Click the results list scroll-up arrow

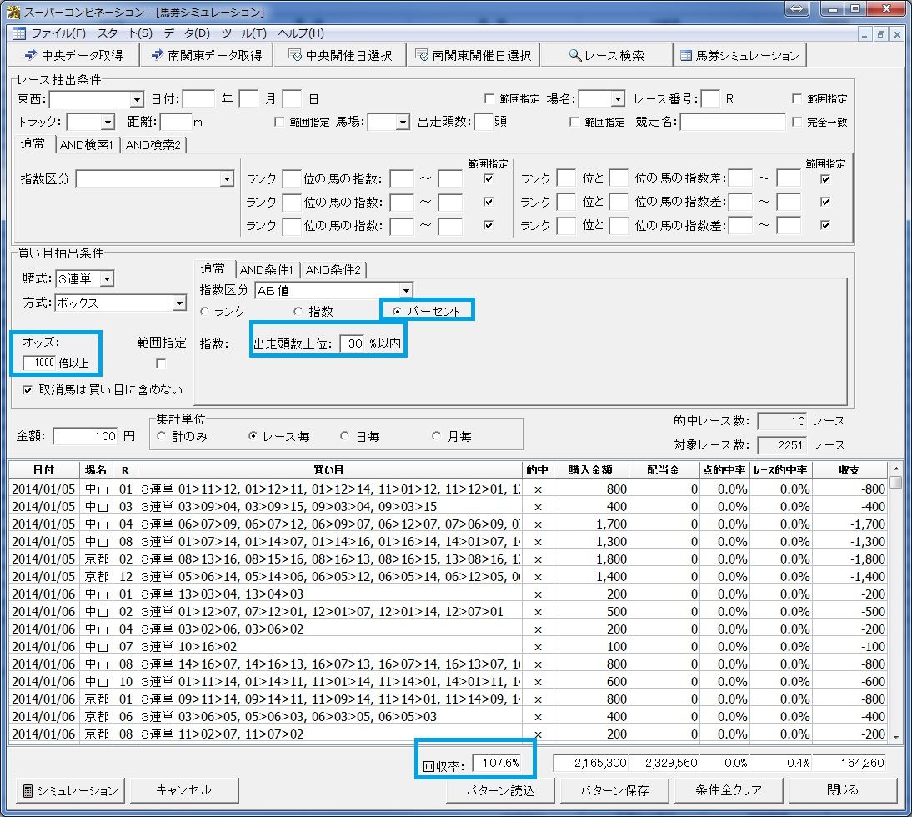(x=895, y=468)
